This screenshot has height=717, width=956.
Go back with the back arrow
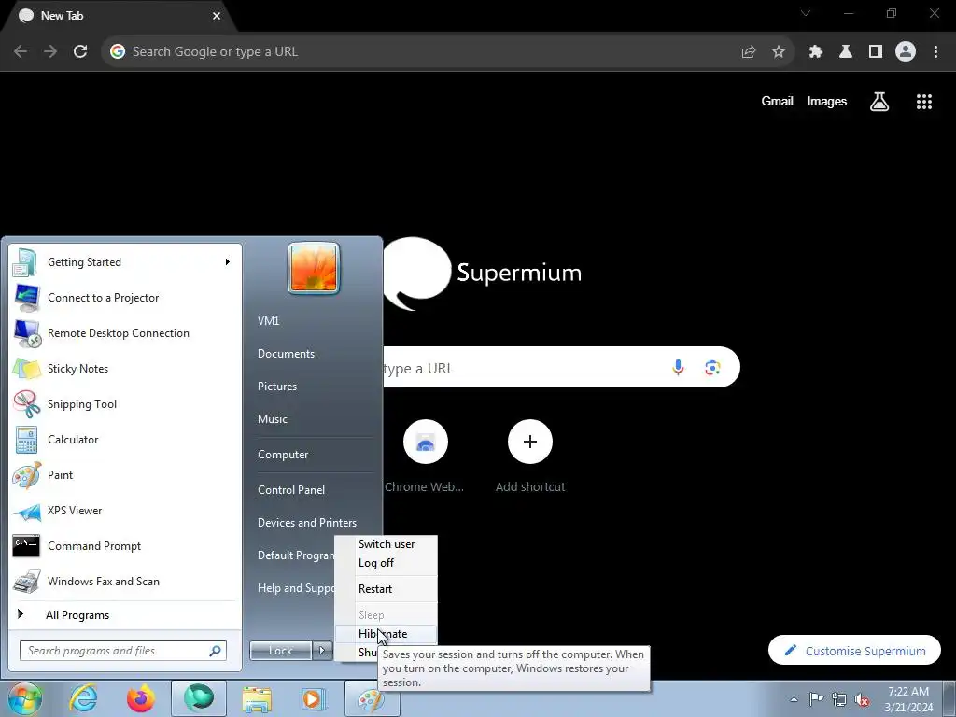[x=21, y=52]
